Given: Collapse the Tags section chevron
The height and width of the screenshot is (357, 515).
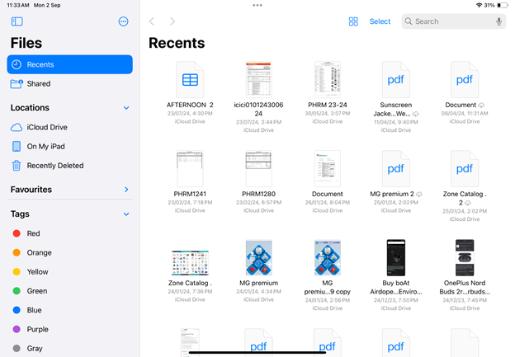Looking at the screenshot, I should (x=126, y=214).
